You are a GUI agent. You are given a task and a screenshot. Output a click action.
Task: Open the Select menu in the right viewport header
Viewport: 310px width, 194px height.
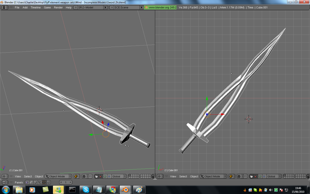[183, 176]
